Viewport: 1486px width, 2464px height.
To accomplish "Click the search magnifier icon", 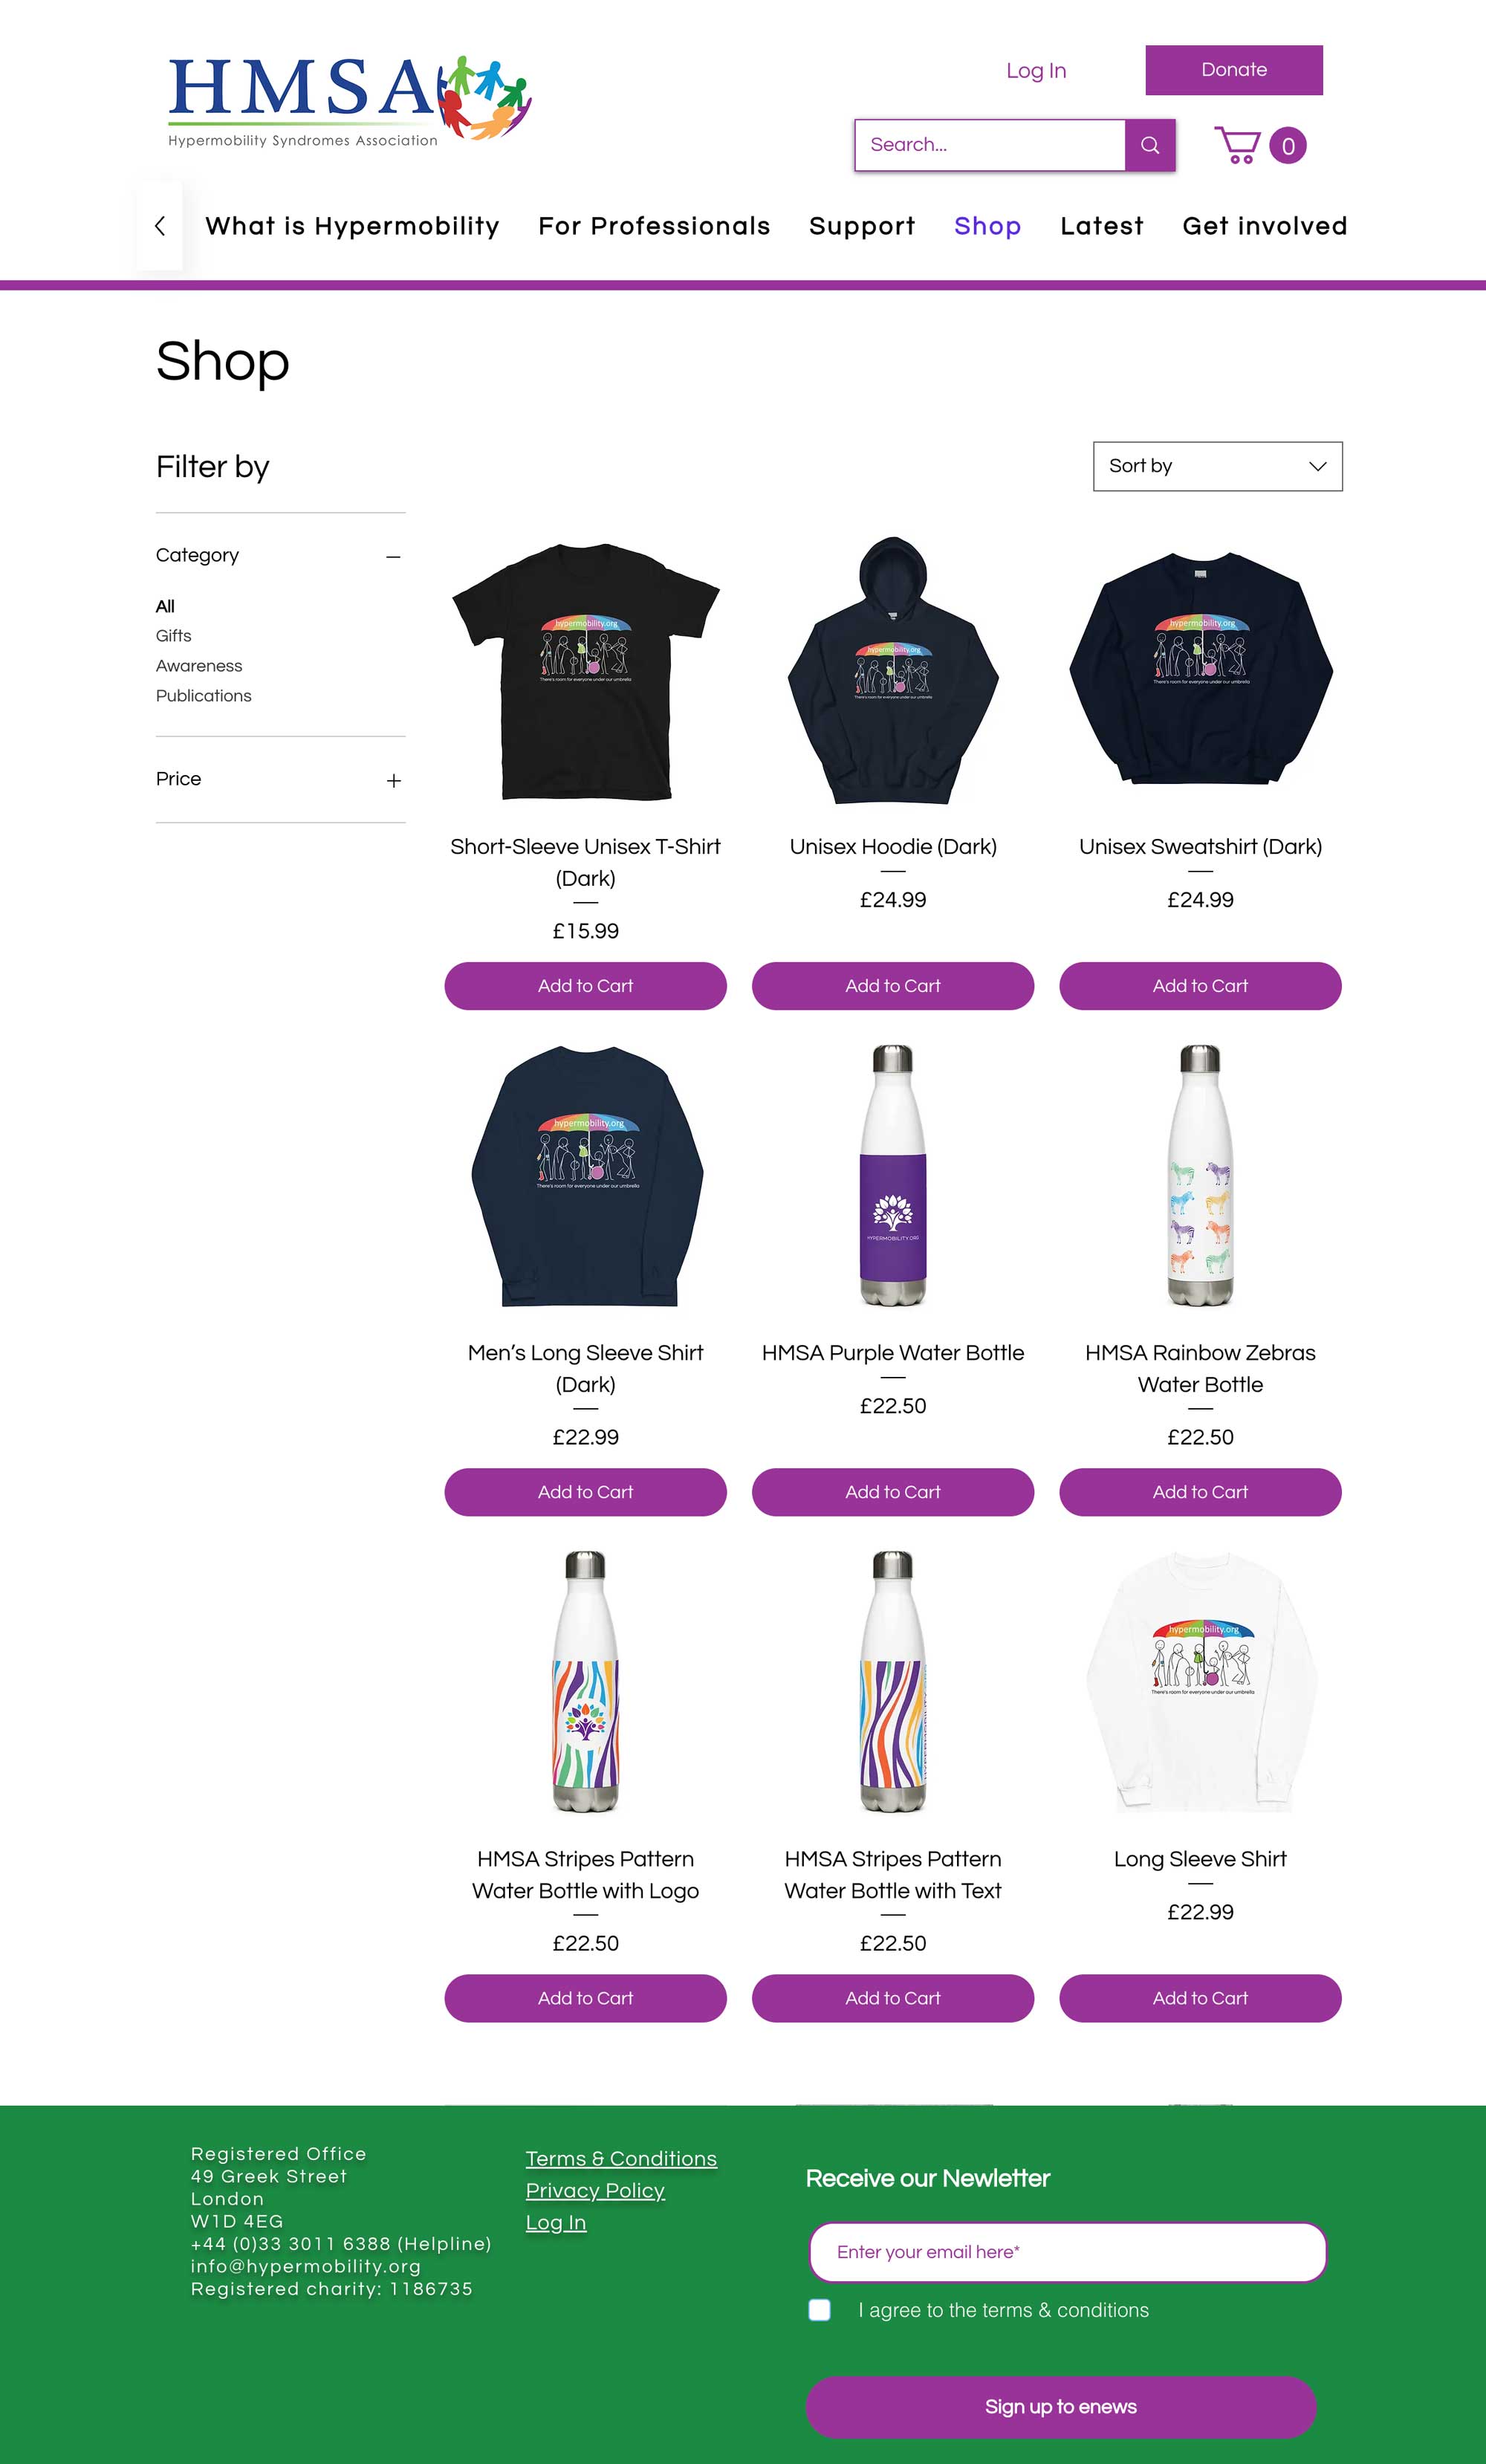I will (x=1150, y=145).
